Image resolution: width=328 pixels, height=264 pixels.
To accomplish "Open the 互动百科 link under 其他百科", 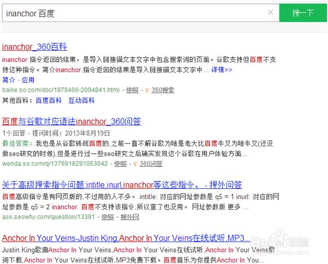I will click(81, 100).
